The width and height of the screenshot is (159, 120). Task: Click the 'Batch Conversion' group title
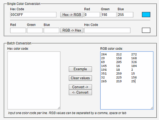tap(19, 43)
